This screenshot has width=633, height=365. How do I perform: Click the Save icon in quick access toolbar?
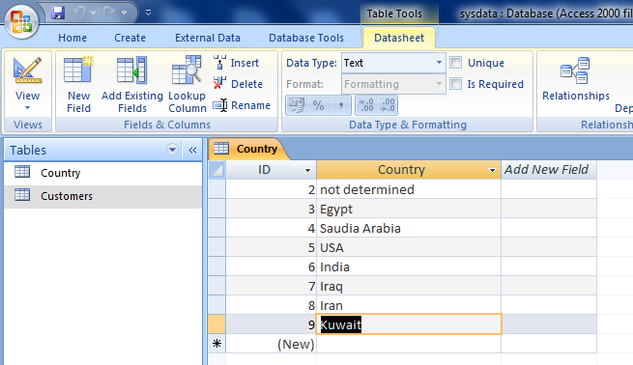(58, 13)
